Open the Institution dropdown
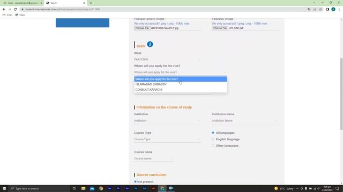Image resolution: width=343 pixels, height=192 pixels. pos(167,121)
